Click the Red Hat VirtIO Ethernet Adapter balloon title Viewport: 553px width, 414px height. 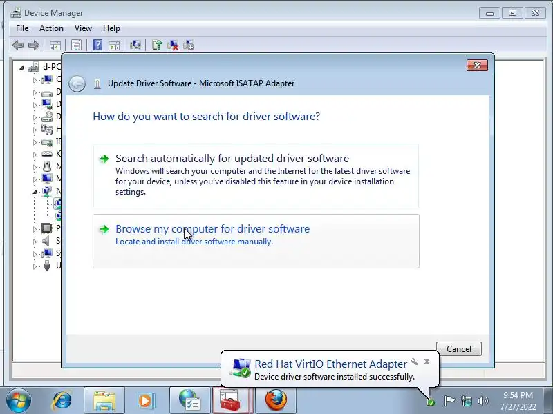coord(331,364)
